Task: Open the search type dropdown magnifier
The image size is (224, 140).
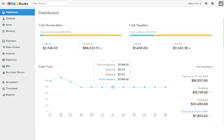Action: (35, 3)
